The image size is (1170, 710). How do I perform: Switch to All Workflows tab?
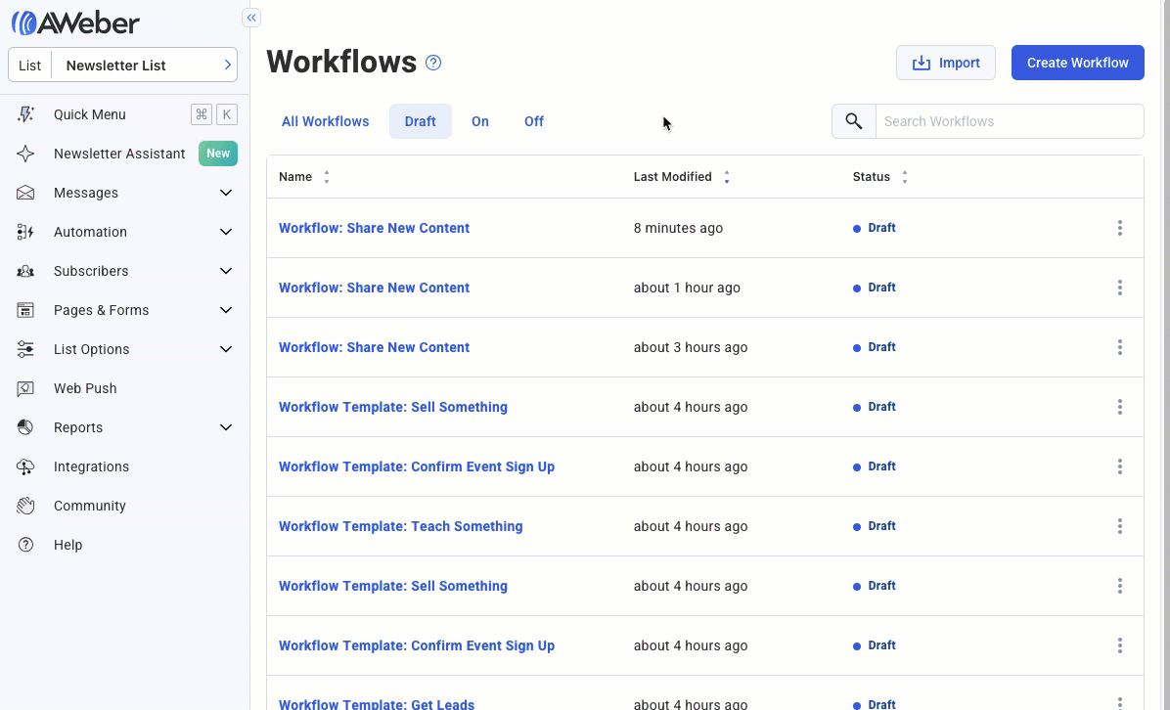[x=326, y=121]
